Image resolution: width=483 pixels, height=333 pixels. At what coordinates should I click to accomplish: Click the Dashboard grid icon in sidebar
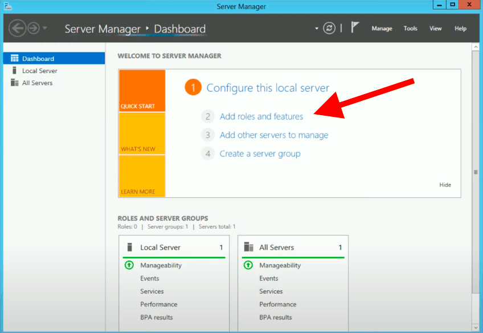tap(14, 58)
